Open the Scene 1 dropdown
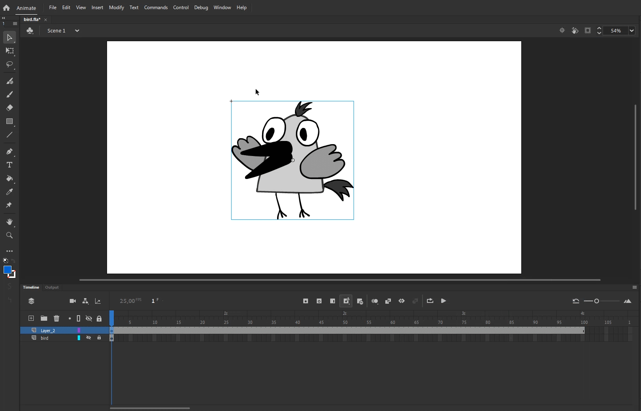The width and height of the screenshot is (641, 411). point(77,30)
